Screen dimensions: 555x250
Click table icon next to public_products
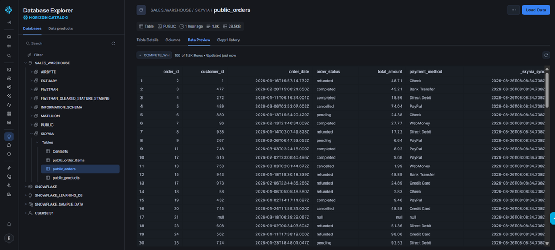tap(48, 178)
